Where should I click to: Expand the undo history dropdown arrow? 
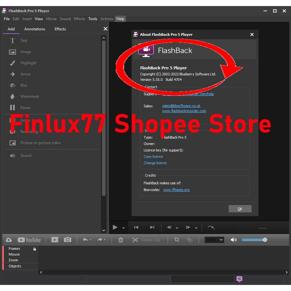point(90,240)
